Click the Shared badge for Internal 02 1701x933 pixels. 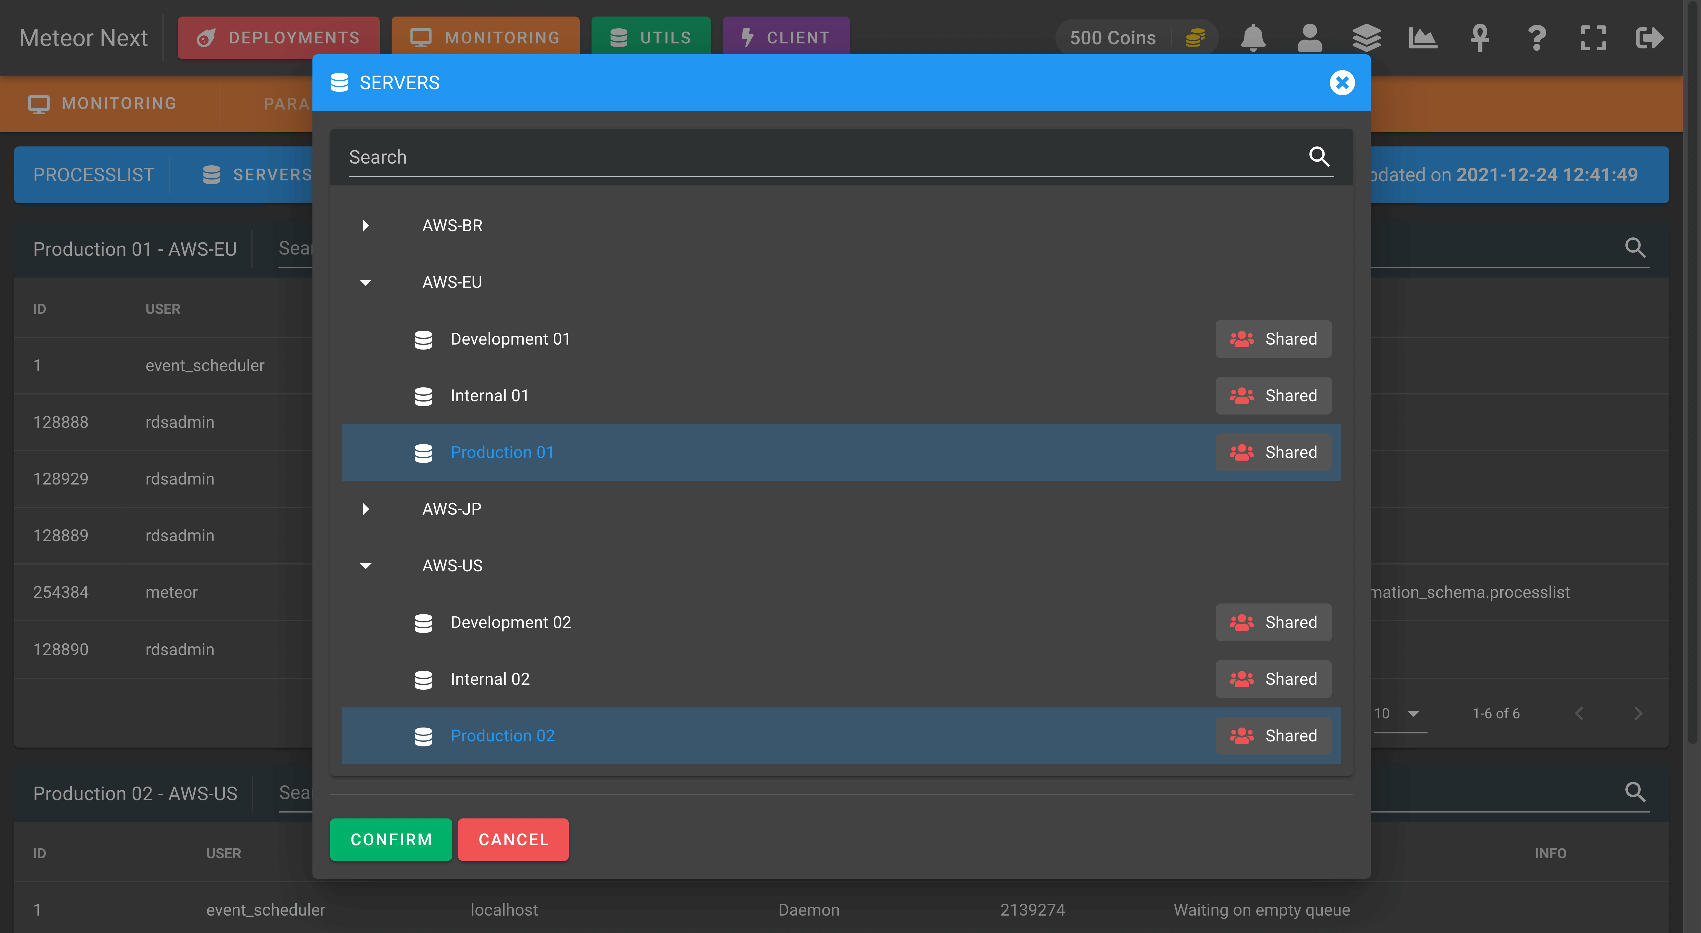click(x=1273, y=679)
